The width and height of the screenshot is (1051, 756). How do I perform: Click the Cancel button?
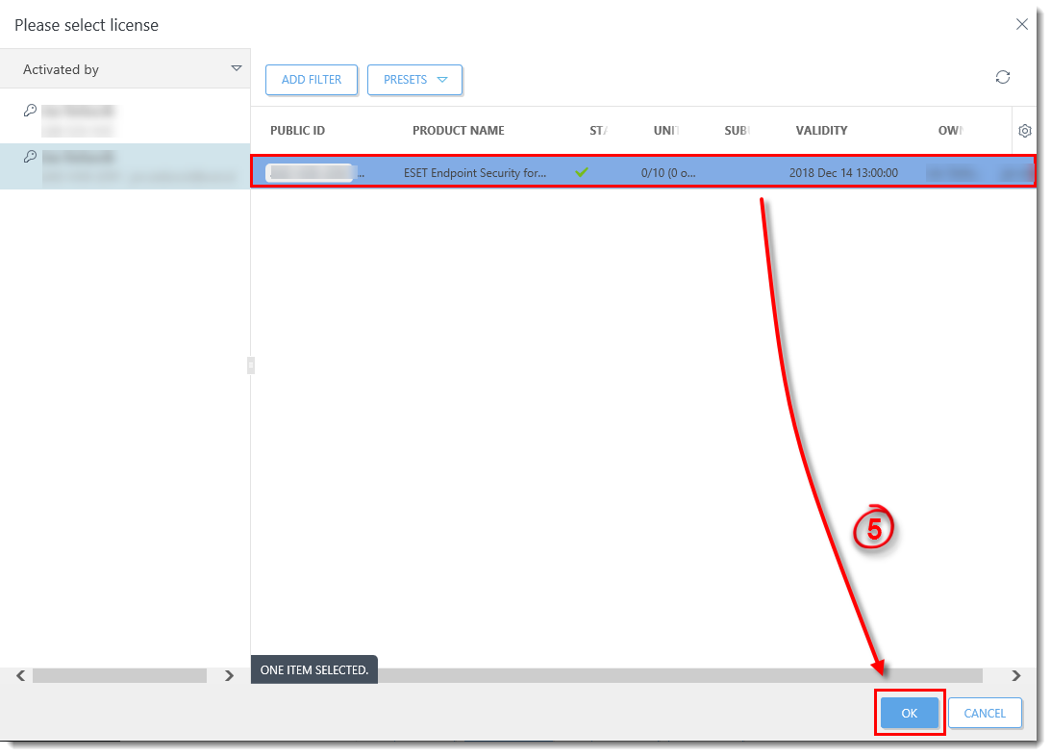(985, 713)
